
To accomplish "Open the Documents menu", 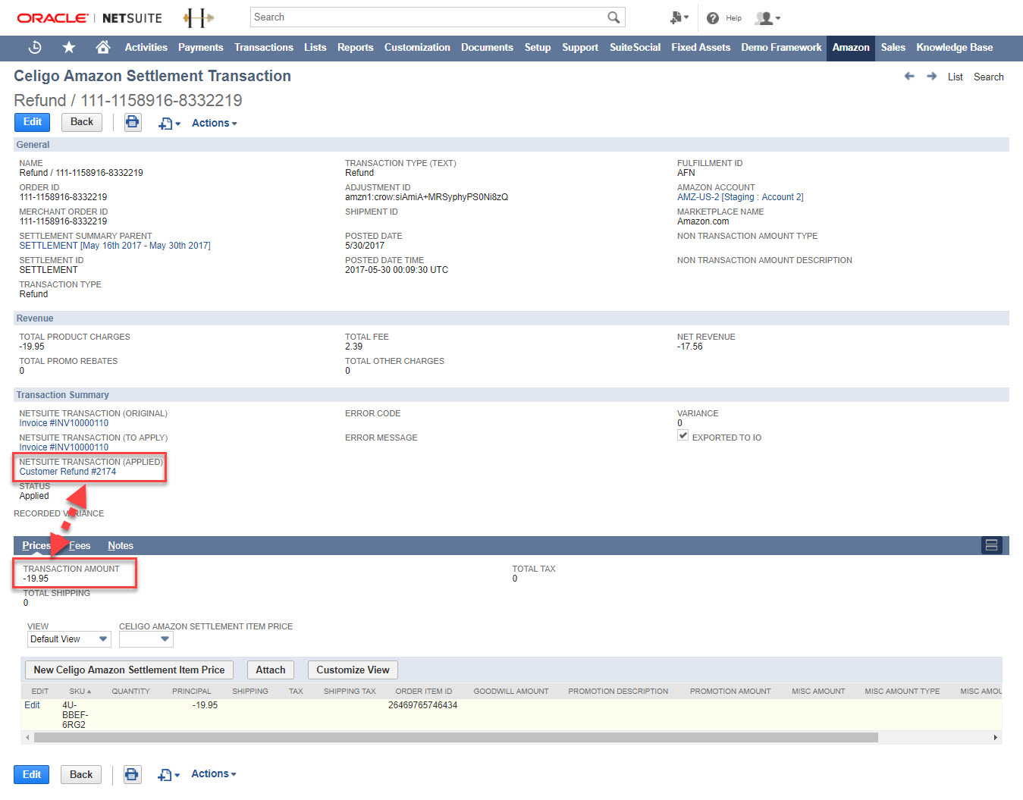I will 487,47.
